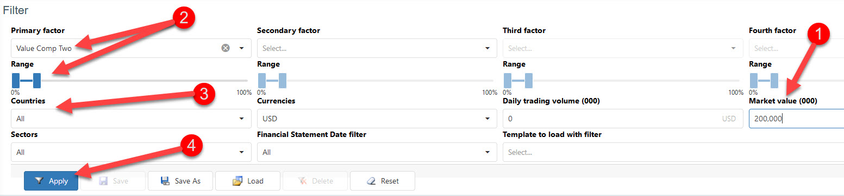
Task: Click the disabled Delete filter icon
Action: tap(303, 181)
